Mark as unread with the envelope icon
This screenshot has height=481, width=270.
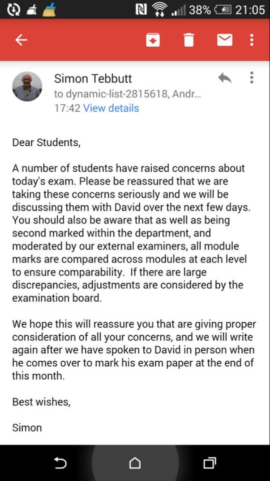[x=224, y=40]
